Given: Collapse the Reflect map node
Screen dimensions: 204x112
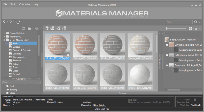Looking at the screenshot, I should click(x=167, y=55).
